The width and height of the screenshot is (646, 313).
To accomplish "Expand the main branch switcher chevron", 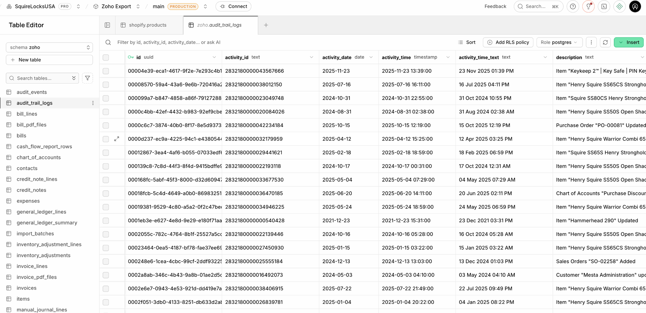I will coord(205,6).
